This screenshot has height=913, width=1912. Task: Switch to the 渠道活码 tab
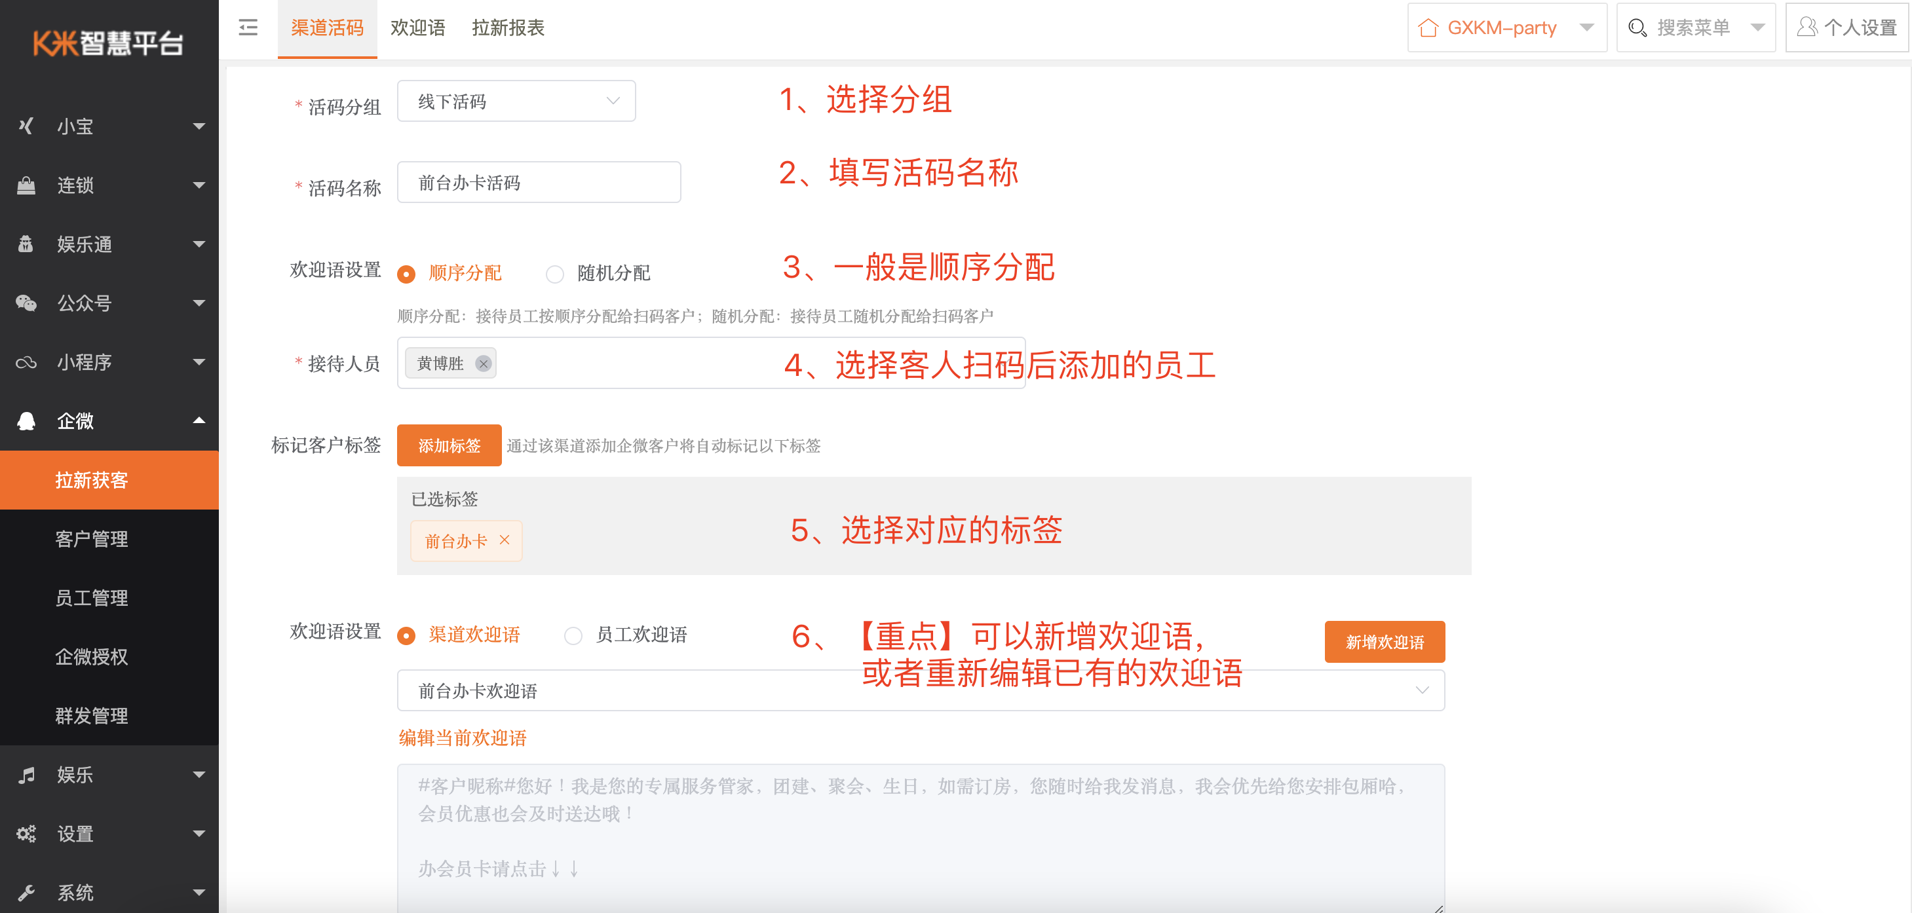[328, 28]
